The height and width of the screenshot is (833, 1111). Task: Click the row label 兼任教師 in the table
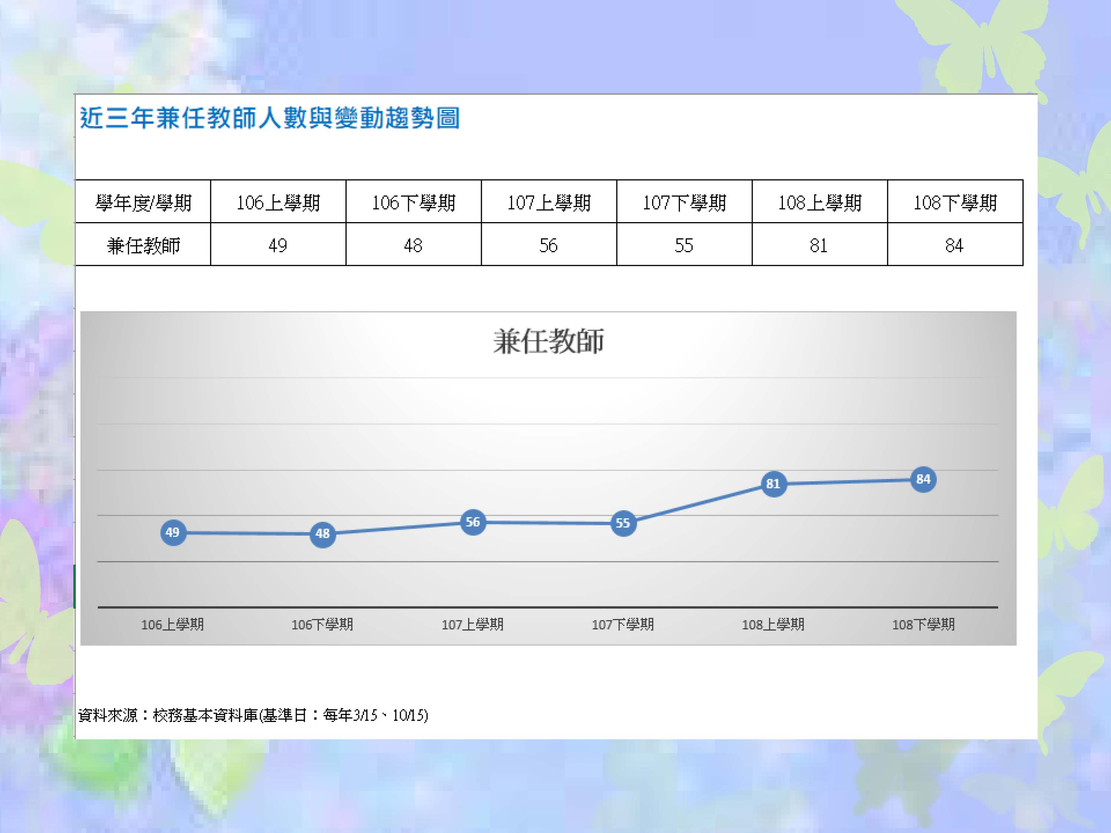pos(143,244)
